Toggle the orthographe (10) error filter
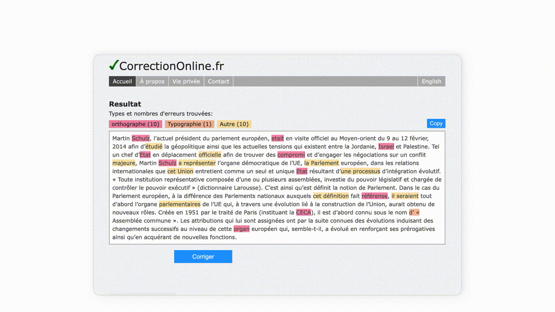Viewport: 555px width, 312px height. 135,124
